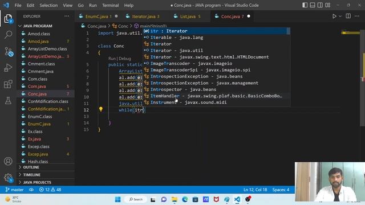Click the suggestion list scrollbar

click(289, 31)
